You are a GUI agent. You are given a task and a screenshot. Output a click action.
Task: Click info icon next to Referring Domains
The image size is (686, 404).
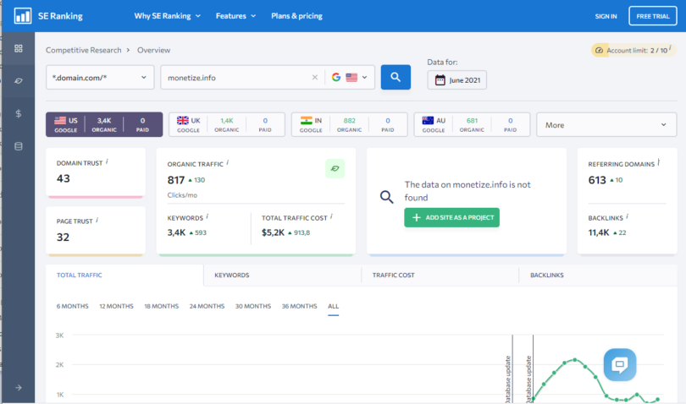pos(658,162)
